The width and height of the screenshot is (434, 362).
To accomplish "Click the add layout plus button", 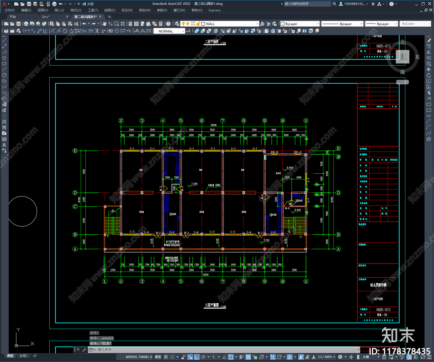I will click(34, 356).
